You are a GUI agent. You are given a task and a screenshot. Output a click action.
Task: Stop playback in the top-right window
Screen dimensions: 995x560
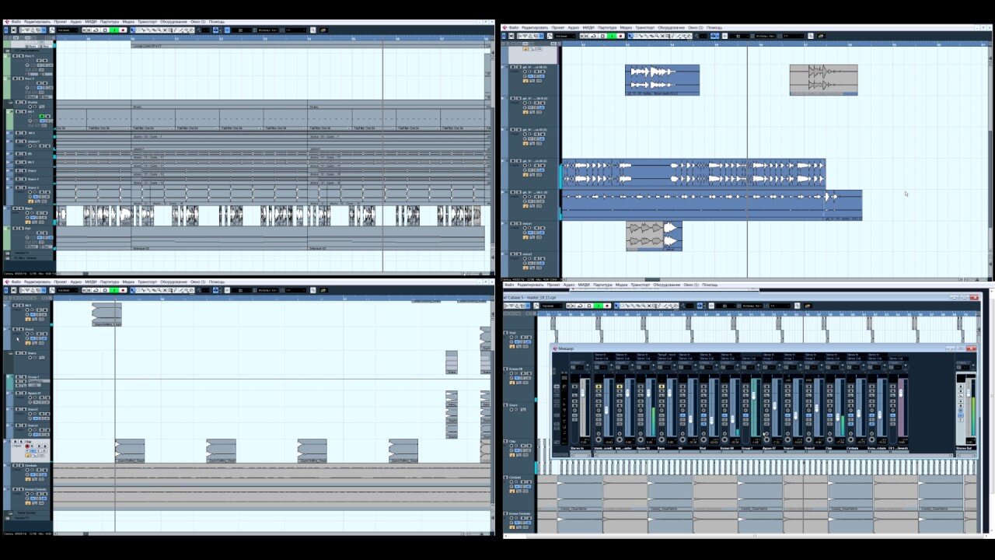pyautogui.click(x=602, y=36)
